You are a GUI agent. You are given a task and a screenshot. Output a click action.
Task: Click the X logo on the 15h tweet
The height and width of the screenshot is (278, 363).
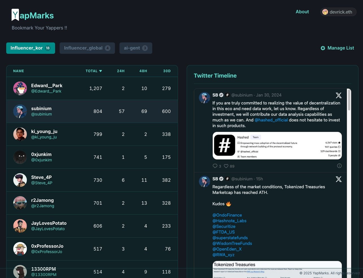click(338, 179)
